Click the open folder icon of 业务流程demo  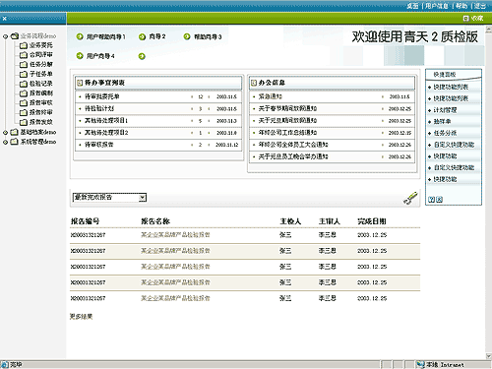point(14,35)
